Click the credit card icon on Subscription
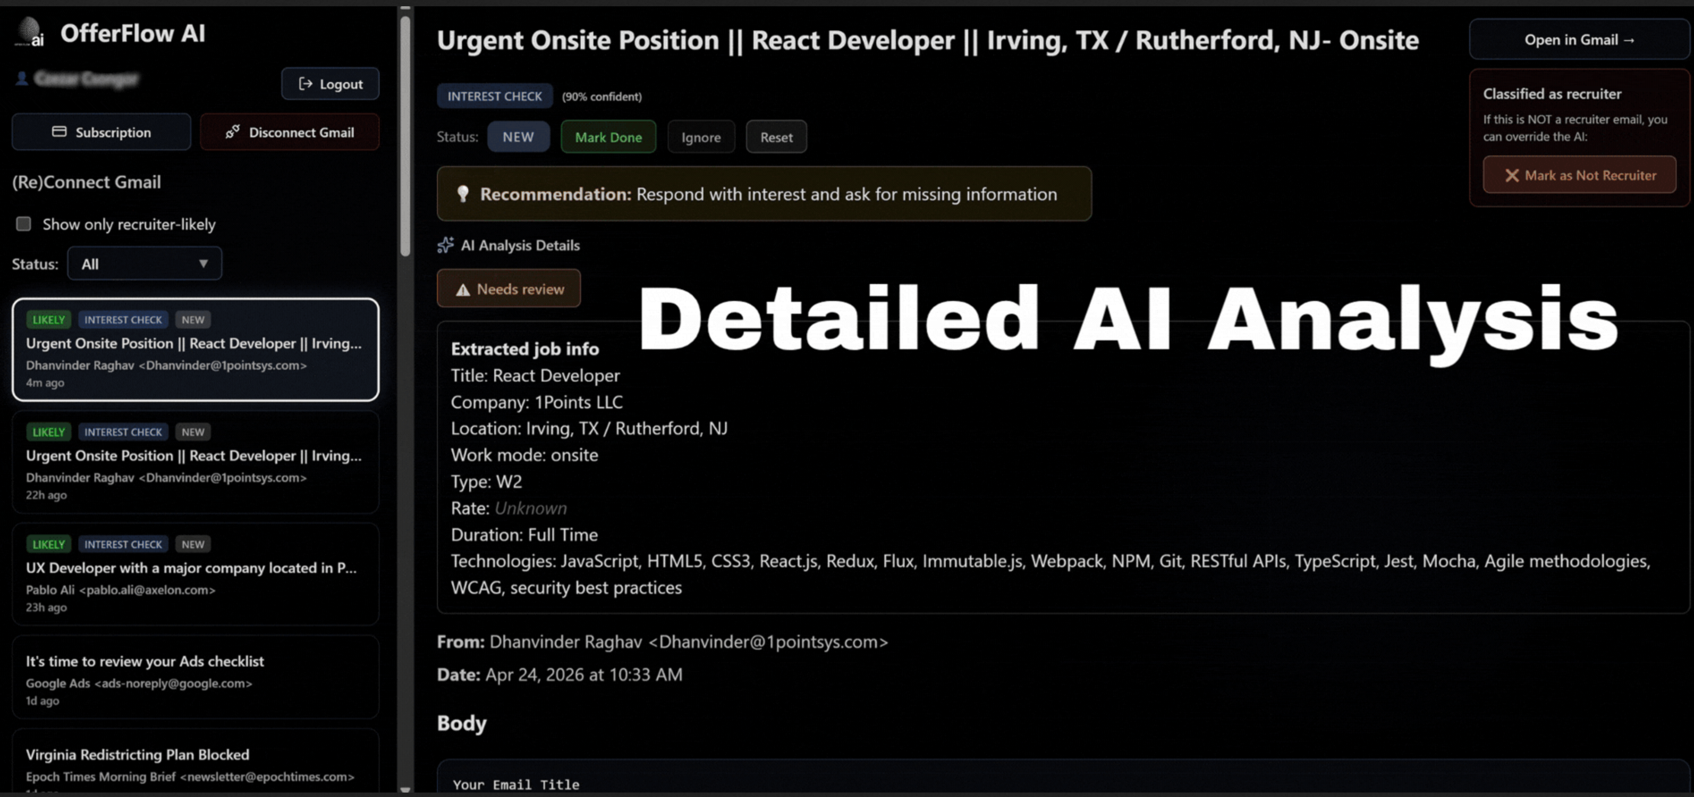This screenshot has width=1694, height=797. tap(59, 132)
